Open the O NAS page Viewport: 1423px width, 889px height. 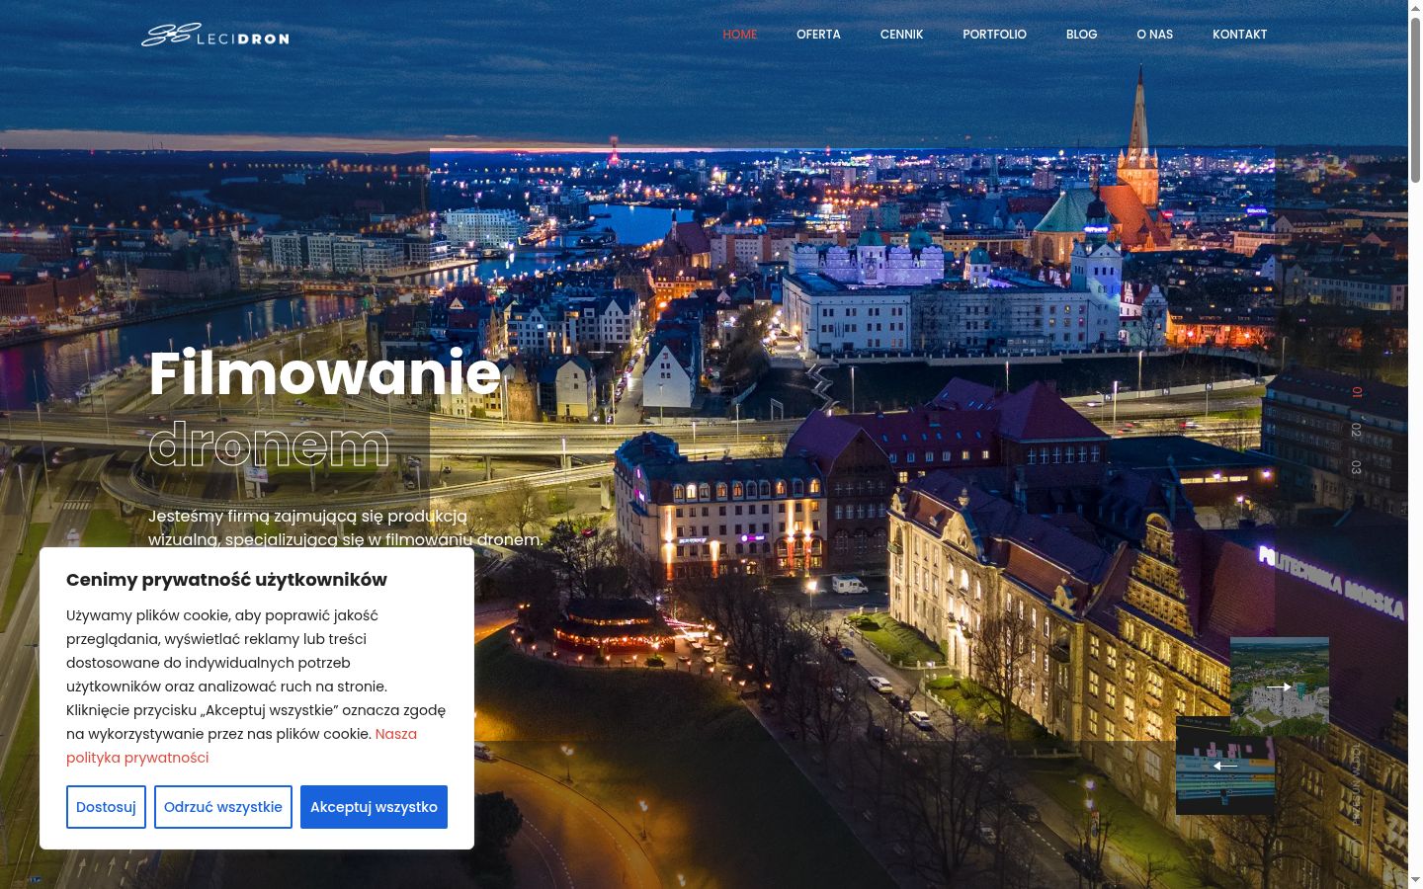pyautogui.click(x=1154, y=35)
